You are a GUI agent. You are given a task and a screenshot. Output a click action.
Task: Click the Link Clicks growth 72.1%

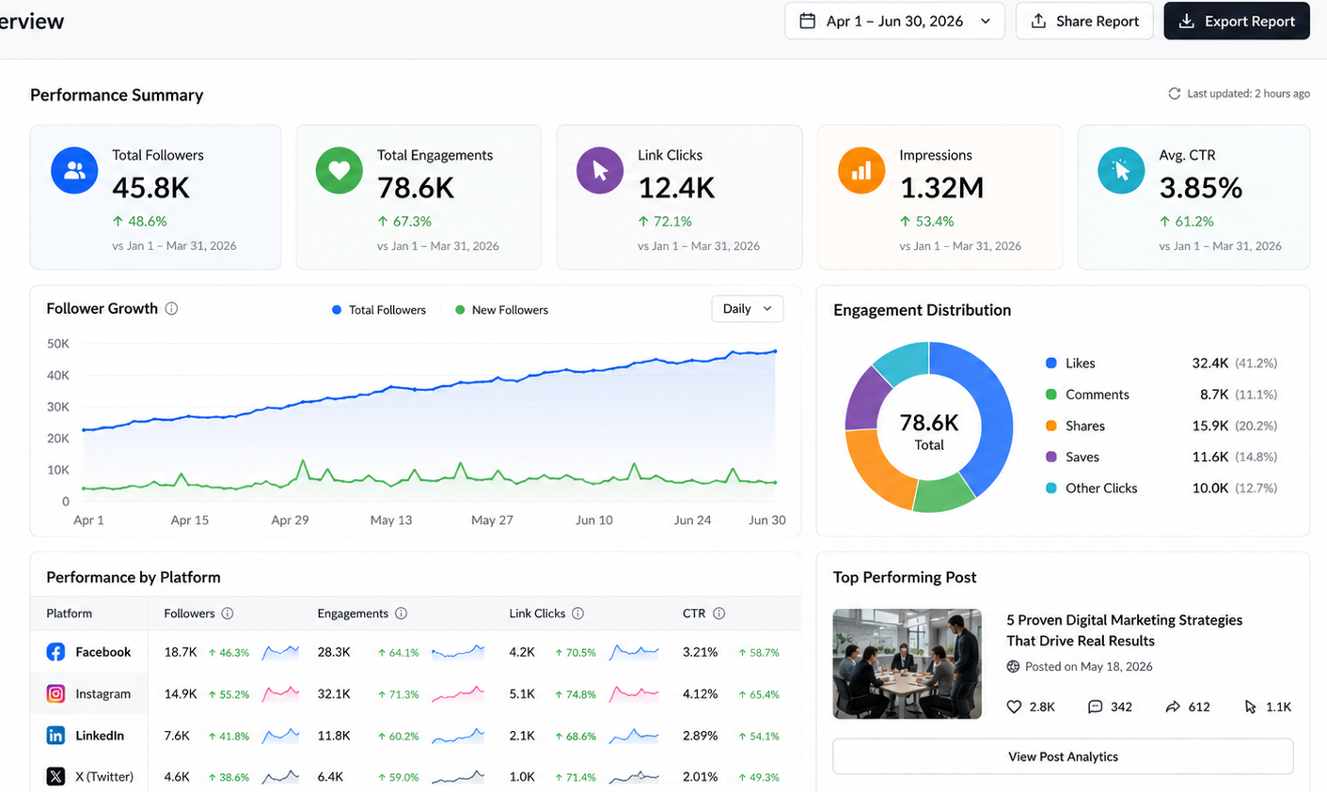665,222
